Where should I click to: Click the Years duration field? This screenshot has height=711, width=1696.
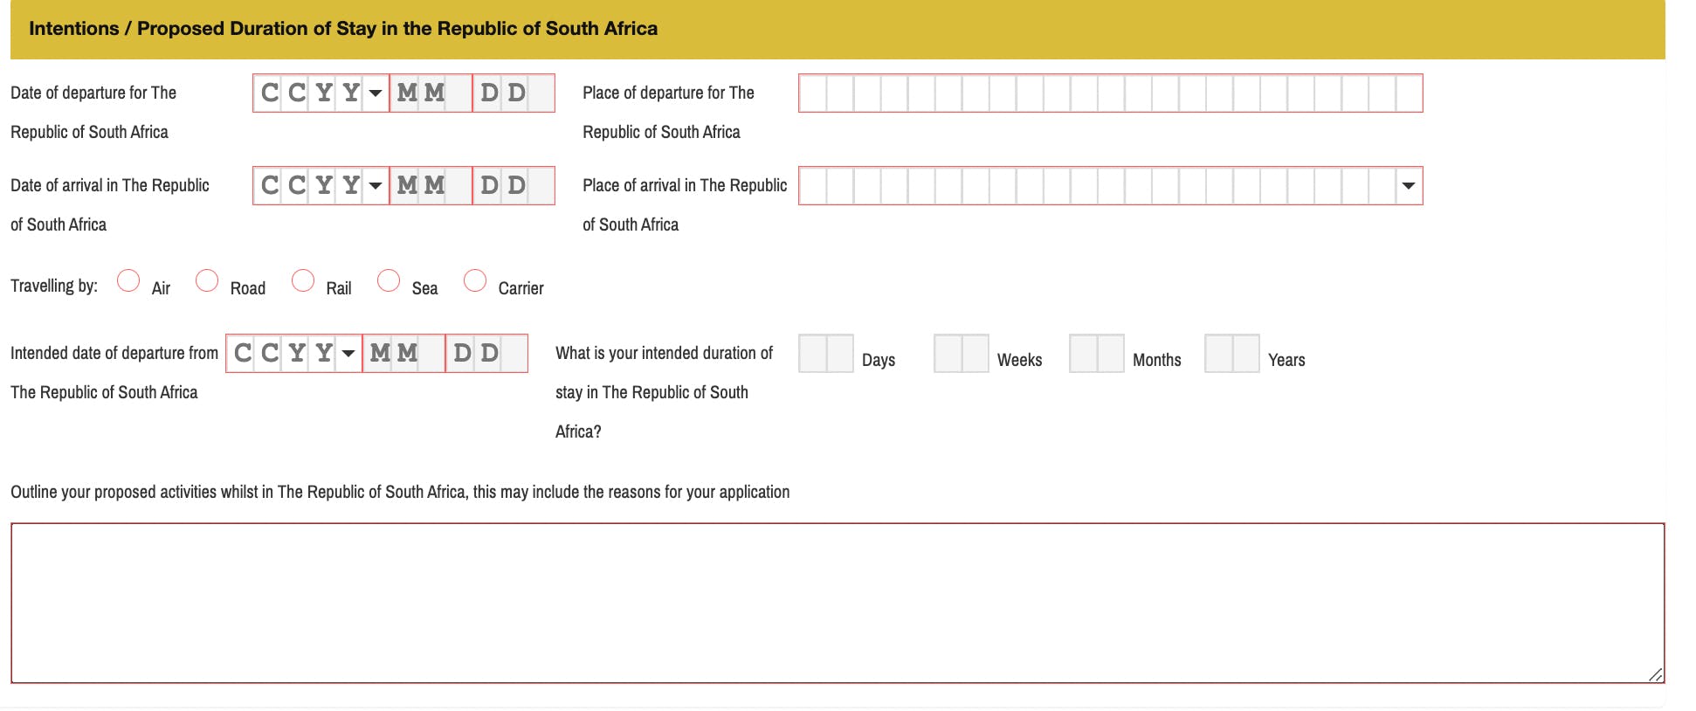click(1232, 353)
